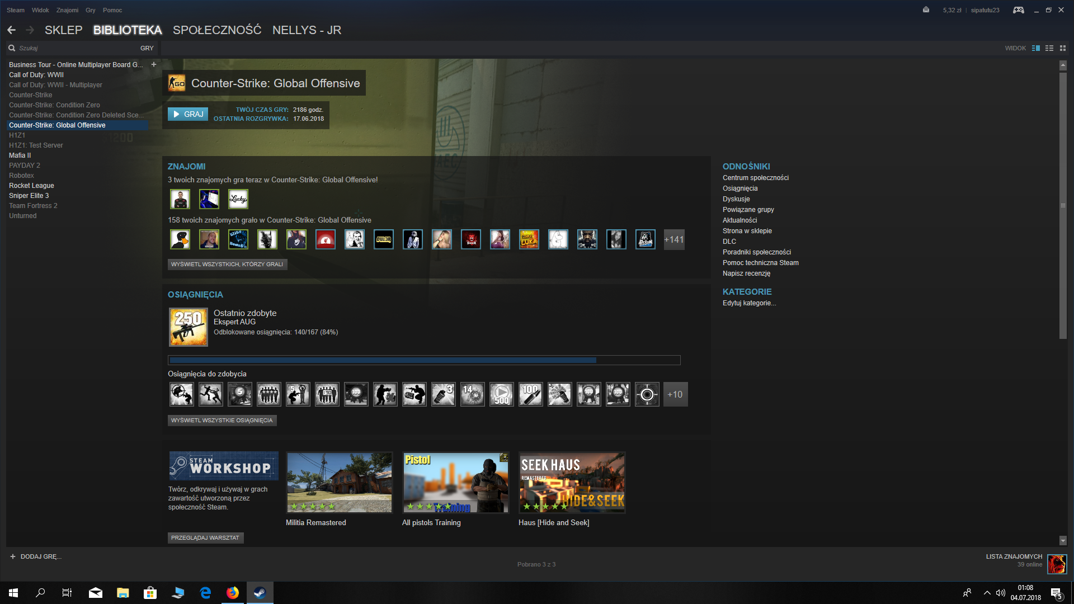Screen dimensions: 1074x604
Task: Switch to detail view layout icon
Action: tap(1036, 48)
